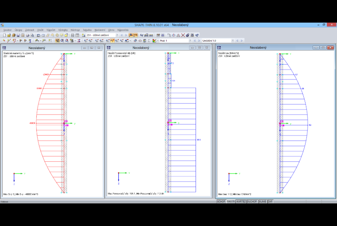This screenshot has width=337, height=226.
Task: Click the blue circle phi icon
Action: click(173, 35)
